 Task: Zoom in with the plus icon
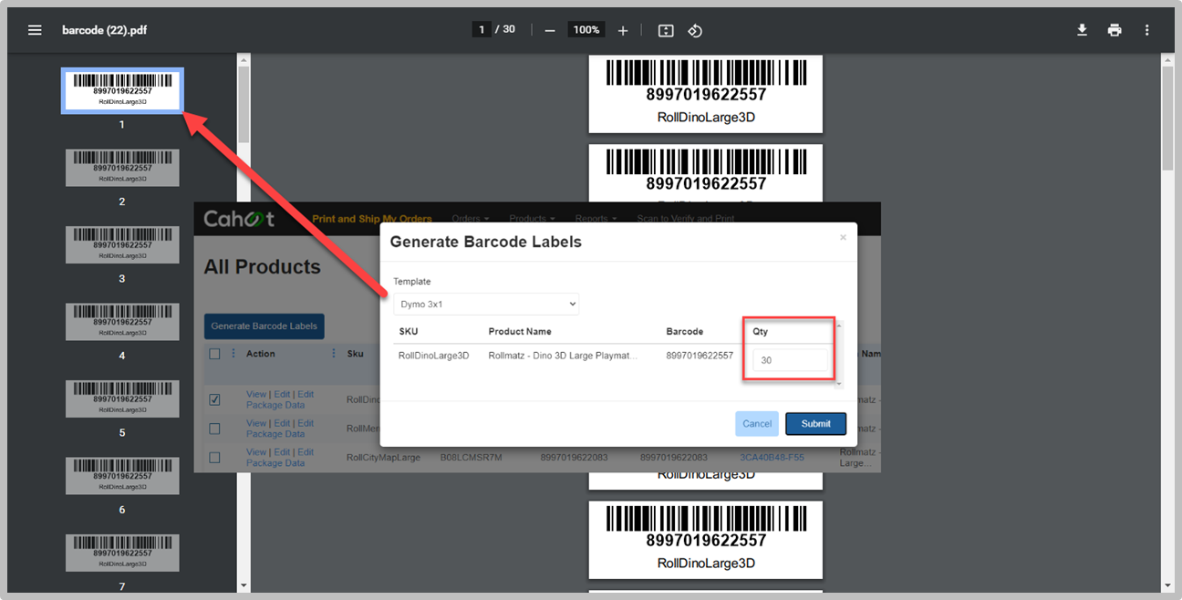(623, 30)
